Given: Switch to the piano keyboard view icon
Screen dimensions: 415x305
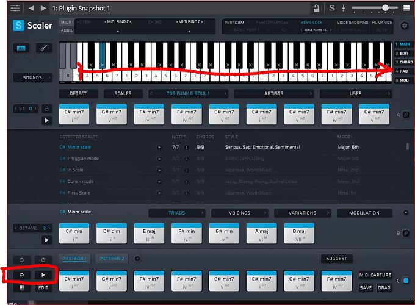Looking at the screenshot, I should coord(21,48).
